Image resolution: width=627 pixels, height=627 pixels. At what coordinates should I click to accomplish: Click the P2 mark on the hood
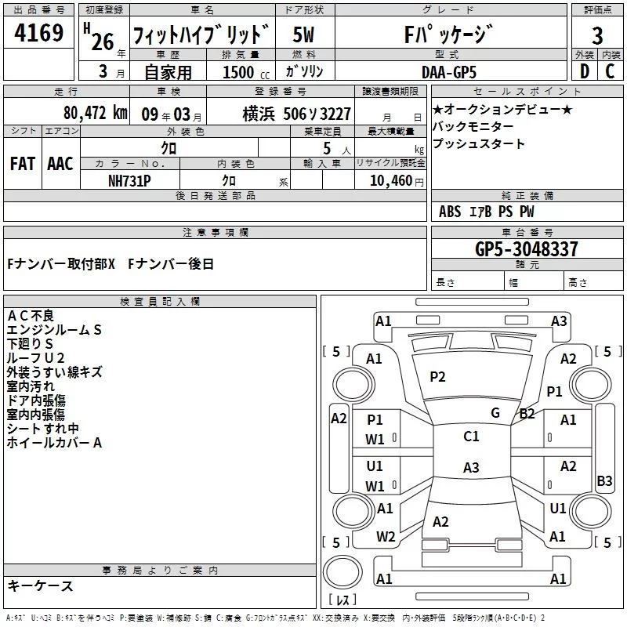click(x=437, y=377)
